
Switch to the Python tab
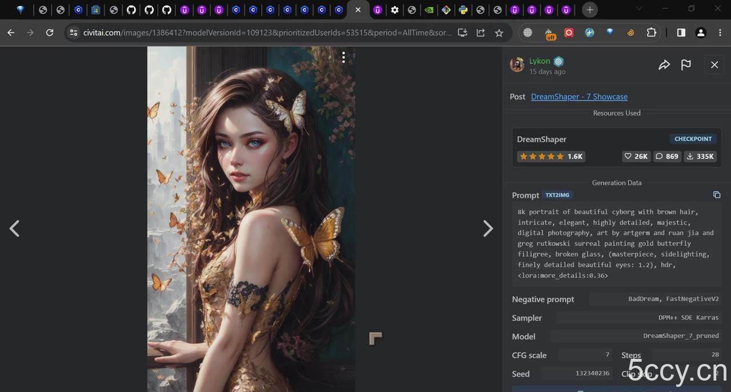[x=463, y=10]
